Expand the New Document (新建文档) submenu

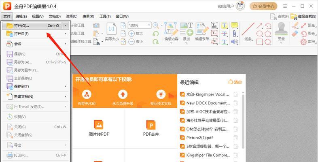(x=65, y=96)
